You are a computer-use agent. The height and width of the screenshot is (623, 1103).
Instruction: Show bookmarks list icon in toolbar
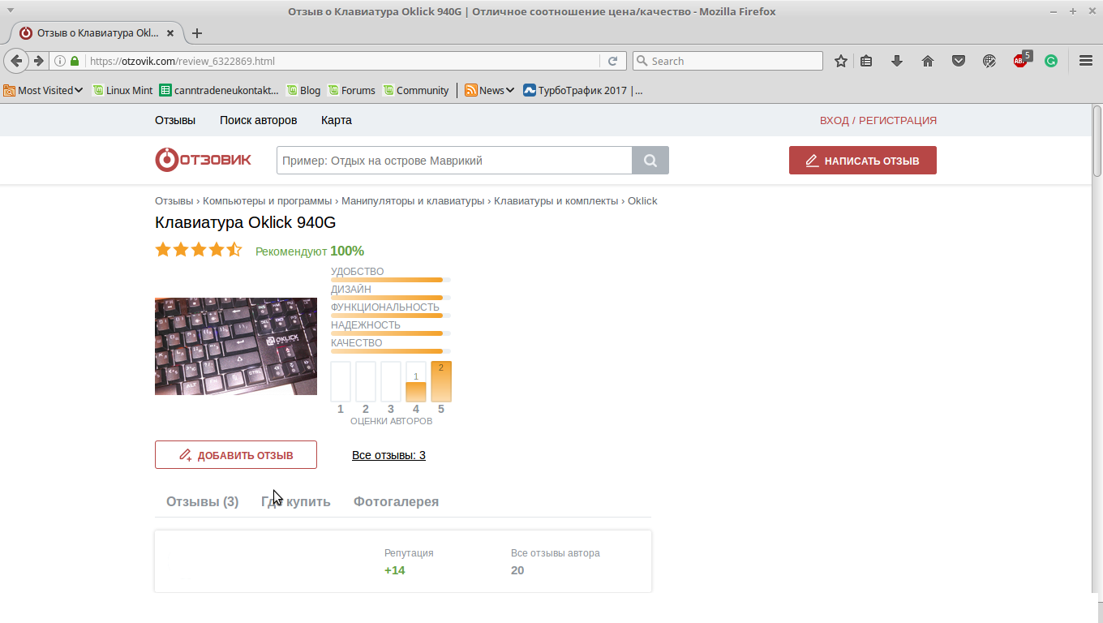[x=866, y=61]
